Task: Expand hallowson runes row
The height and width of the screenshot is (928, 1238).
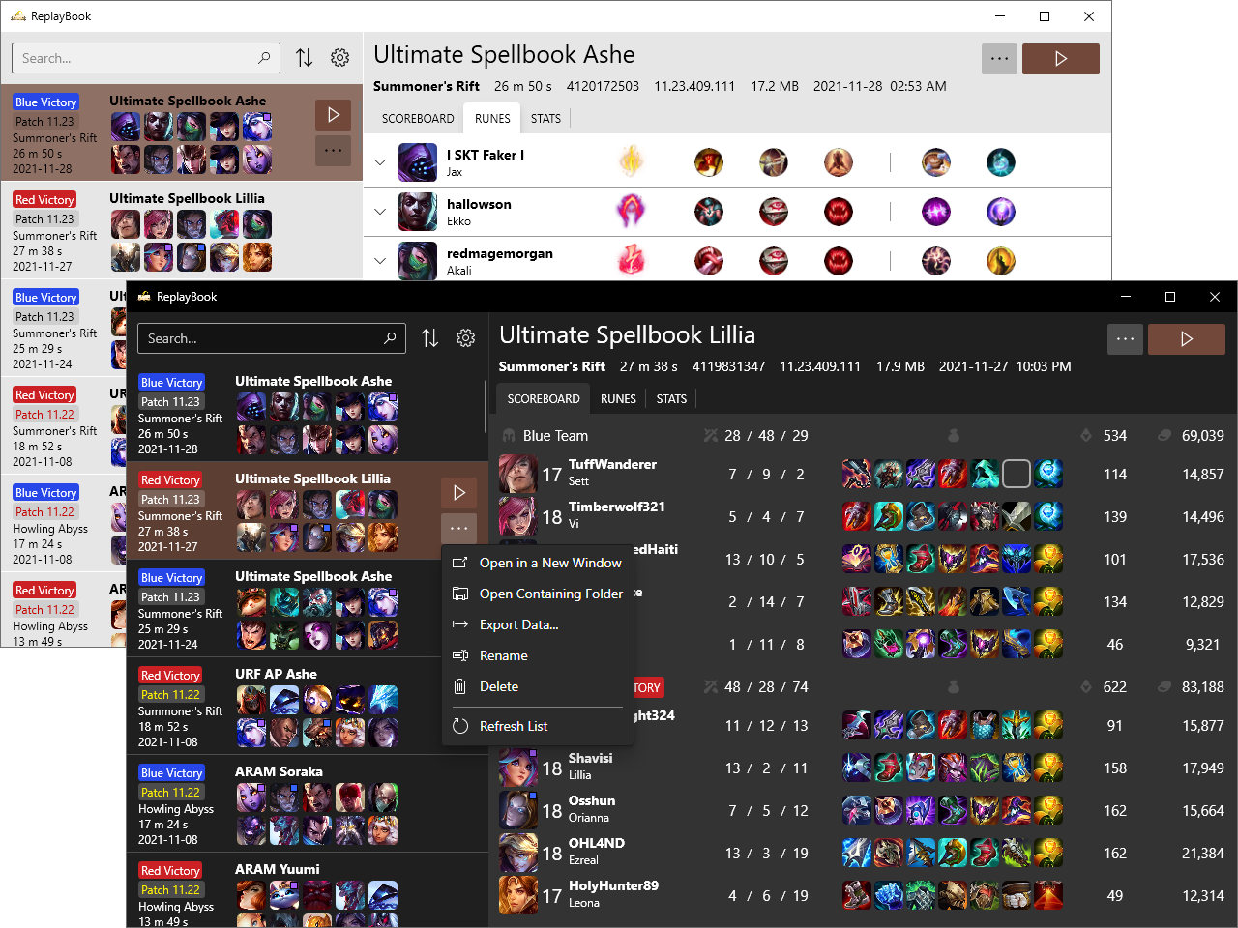Action: click(x=380, y=212)
